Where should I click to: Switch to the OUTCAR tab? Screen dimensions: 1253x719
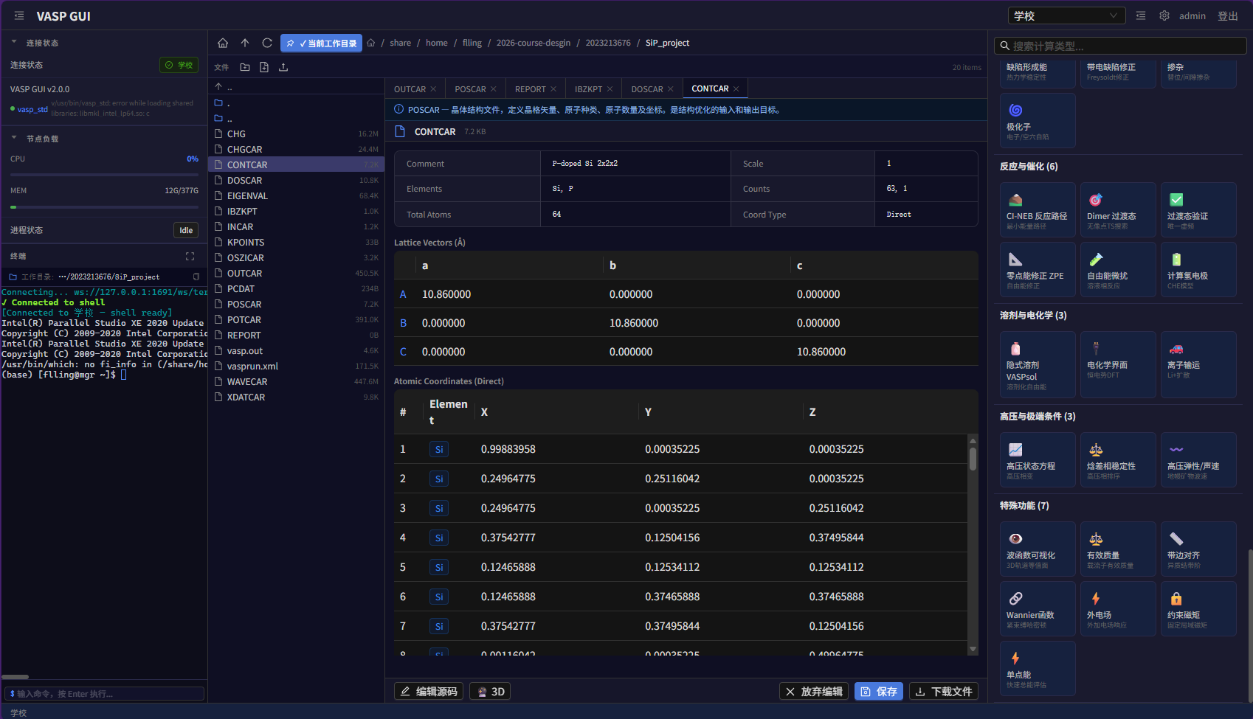click(410, 89)
